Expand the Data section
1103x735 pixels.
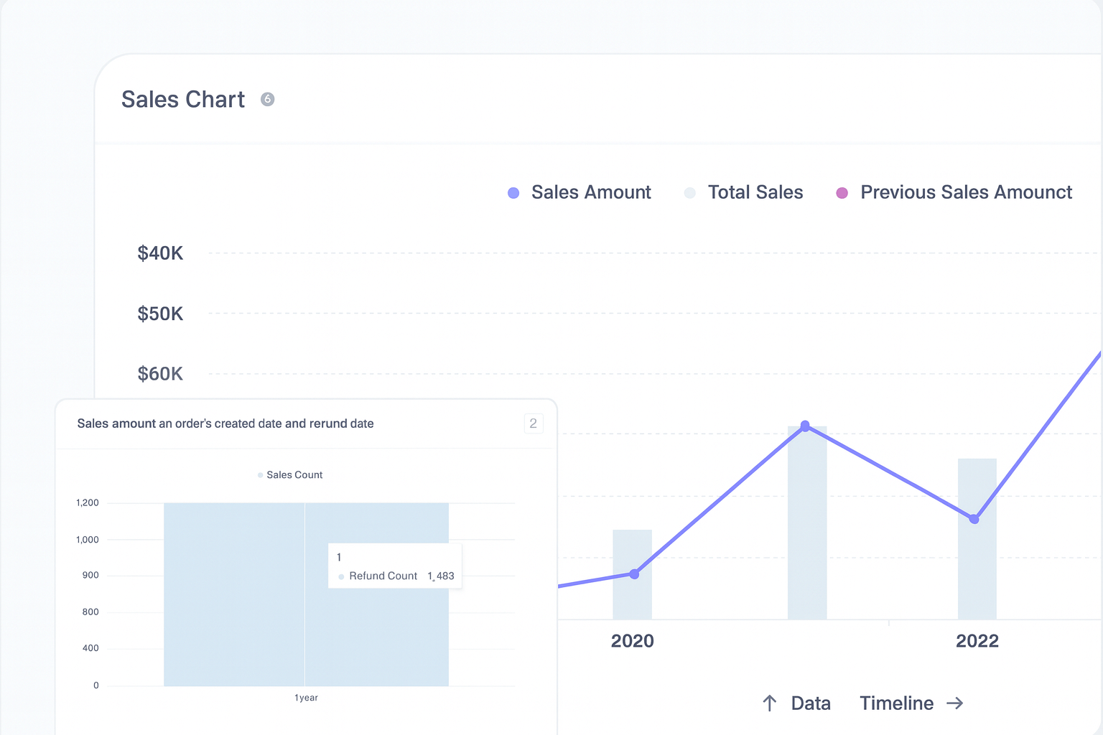811,703
